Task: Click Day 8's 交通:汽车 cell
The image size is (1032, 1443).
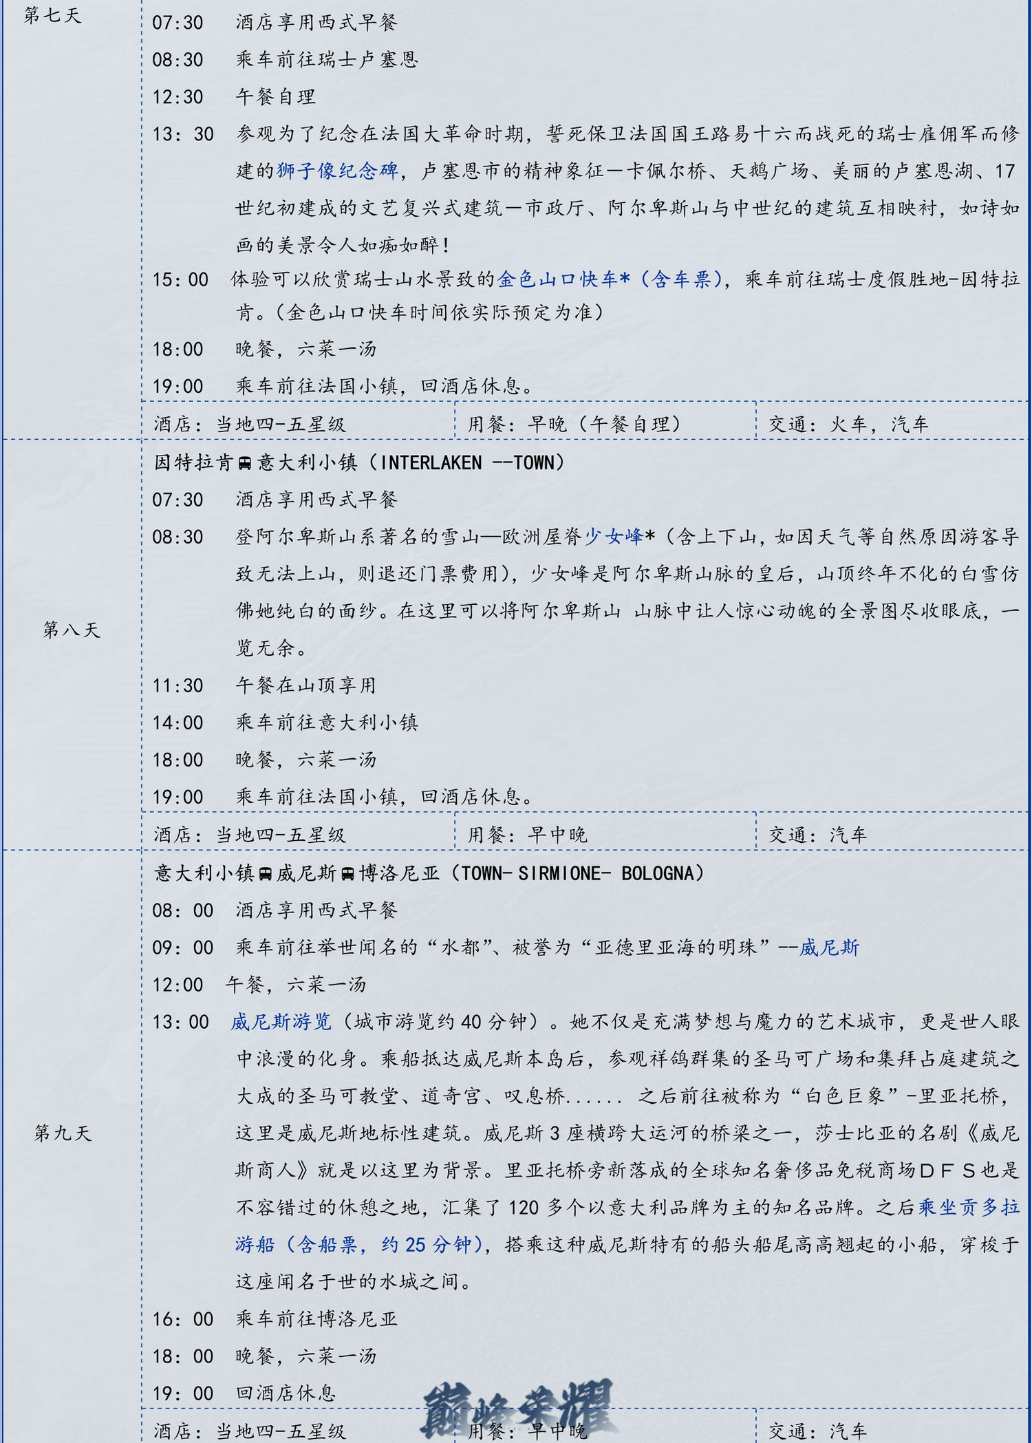Action: [817, 835]
